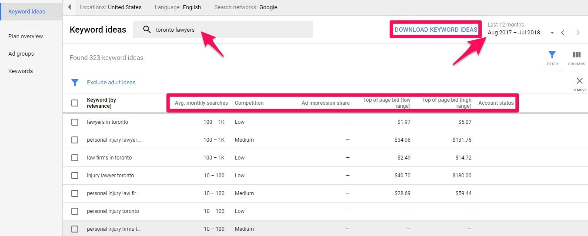
Task: Go to the next date range with the right chevron
Action: 578,33
